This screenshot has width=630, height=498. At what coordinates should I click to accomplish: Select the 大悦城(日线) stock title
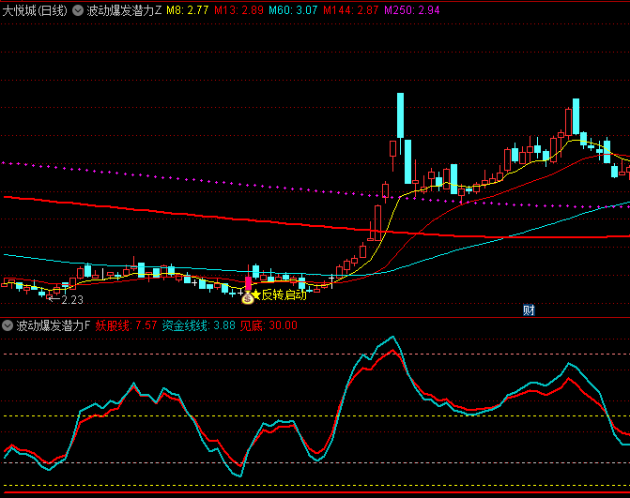click(x=35, y=10)
